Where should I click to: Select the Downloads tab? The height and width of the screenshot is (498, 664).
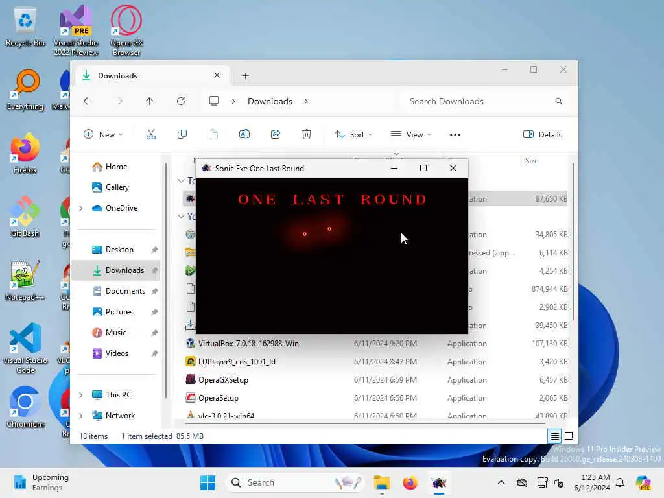click(152, 75)
